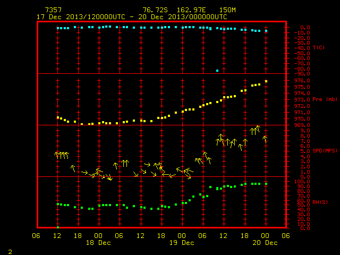Viewport: 340px width, 255px height.
Task: Click the 100.0 RH axis value
Action: (x=302, y=182)
